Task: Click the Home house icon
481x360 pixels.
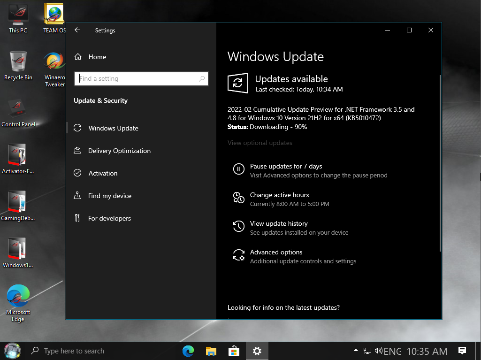Action: pos(78,57)
